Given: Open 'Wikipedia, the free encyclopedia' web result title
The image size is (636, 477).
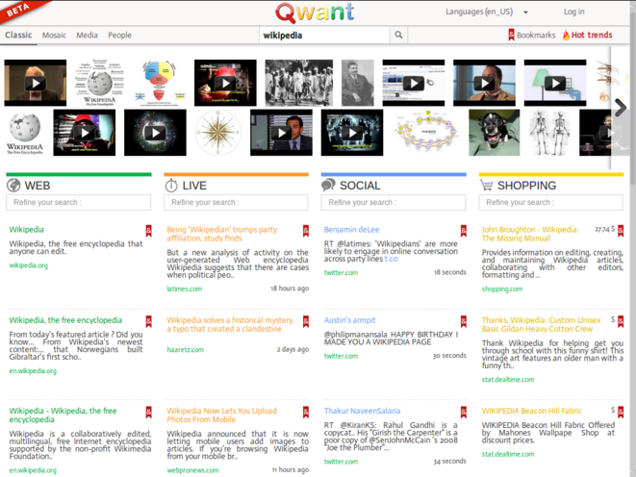Looking at the screenshot, I should [65, 320].
